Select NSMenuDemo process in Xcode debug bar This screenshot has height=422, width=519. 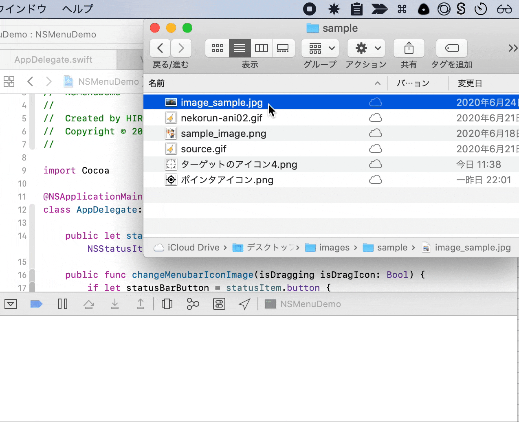point(303,304)
